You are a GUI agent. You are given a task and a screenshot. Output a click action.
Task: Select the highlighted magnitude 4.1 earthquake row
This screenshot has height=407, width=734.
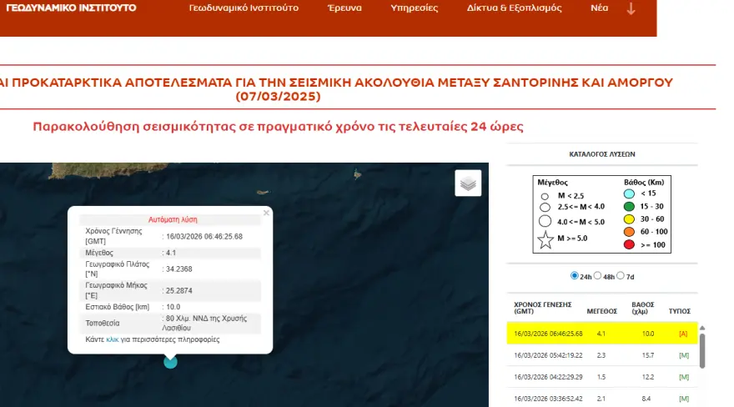601,333
